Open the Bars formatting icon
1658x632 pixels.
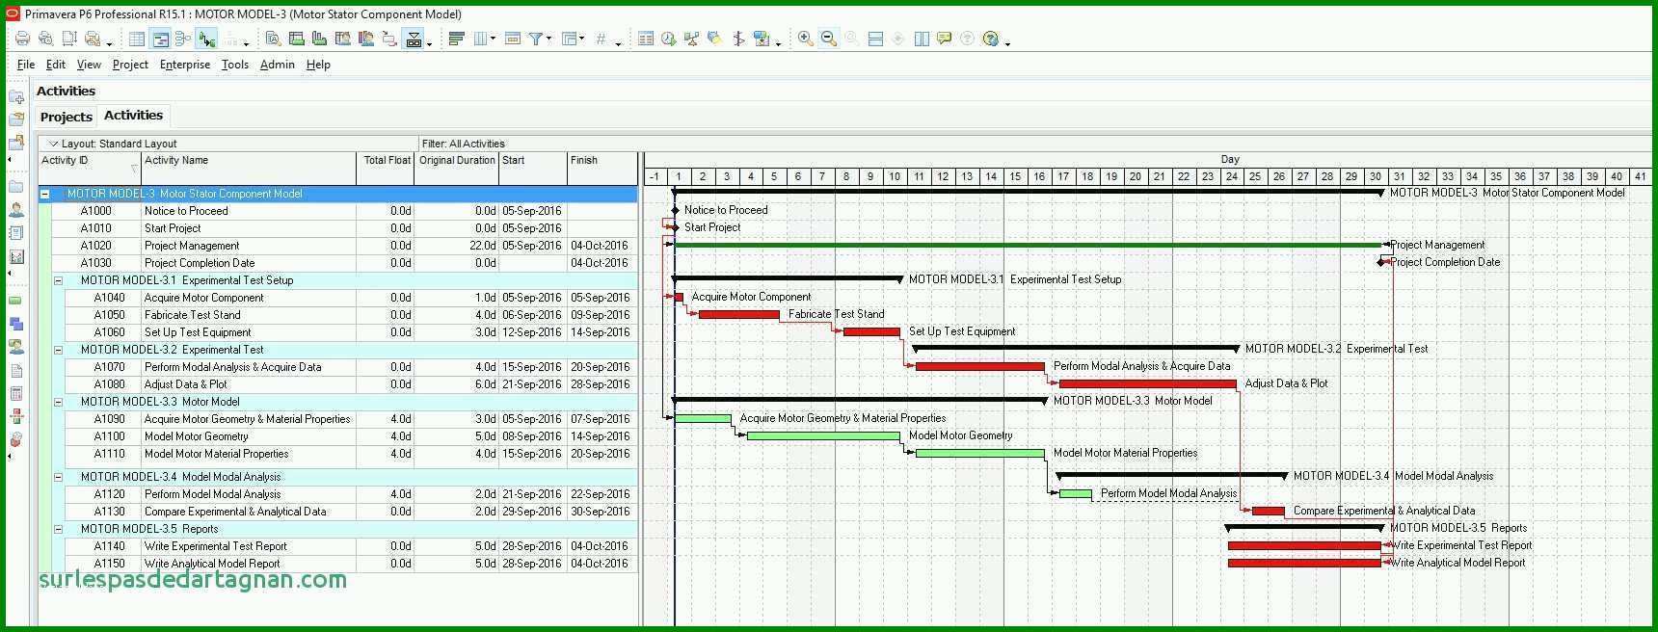click(457, 39)
